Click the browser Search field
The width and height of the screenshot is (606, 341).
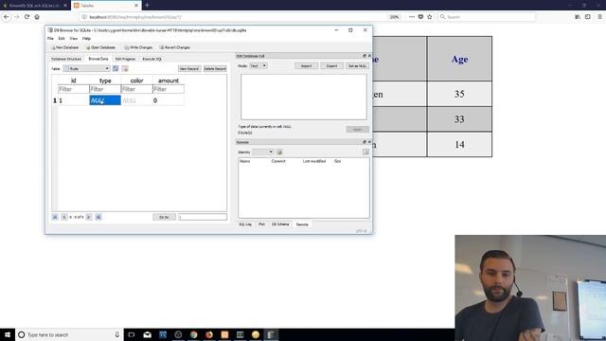(487, 17)
